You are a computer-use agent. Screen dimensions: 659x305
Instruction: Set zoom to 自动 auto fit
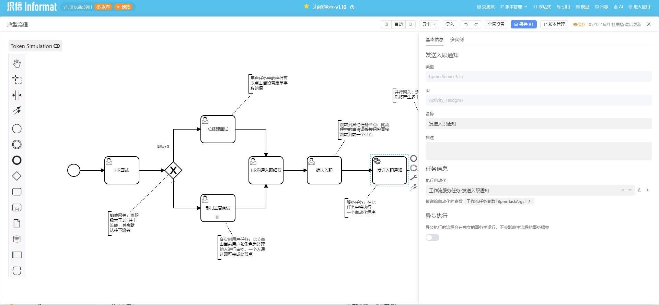[398, 24]
